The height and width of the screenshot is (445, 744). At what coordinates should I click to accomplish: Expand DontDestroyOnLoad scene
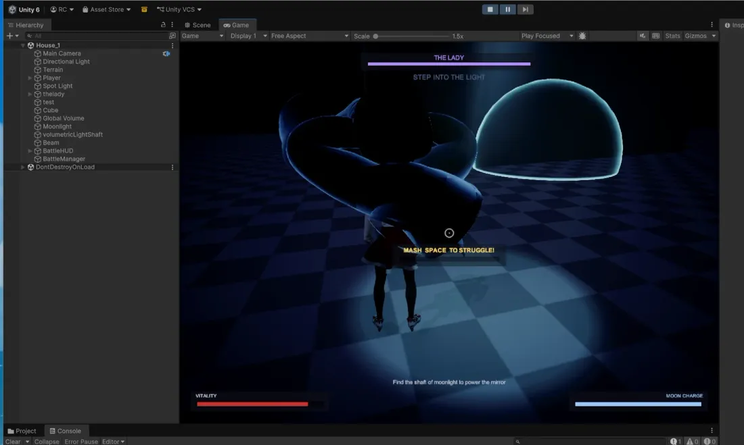[23, 167]
